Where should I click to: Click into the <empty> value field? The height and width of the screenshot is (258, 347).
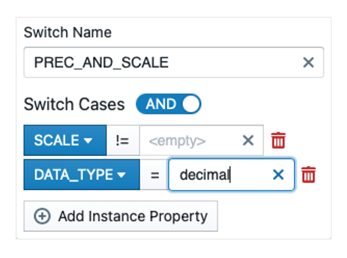tap(189, 140)
